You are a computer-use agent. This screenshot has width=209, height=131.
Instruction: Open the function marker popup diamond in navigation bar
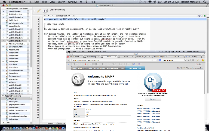coord(52,16)
